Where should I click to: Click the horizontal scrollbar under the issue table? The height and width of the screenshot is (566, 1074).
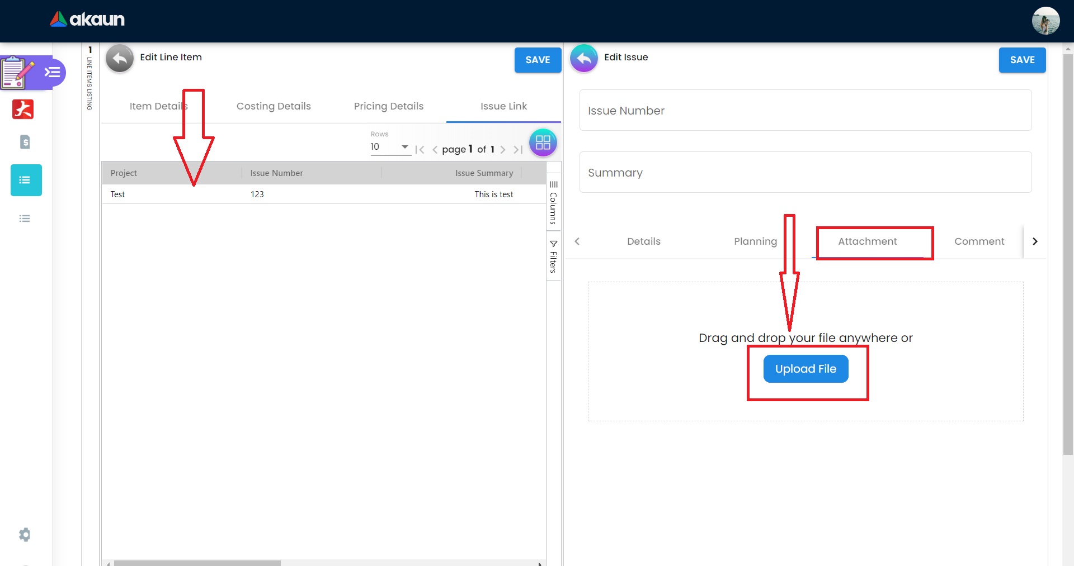click(x=197, y=563)
